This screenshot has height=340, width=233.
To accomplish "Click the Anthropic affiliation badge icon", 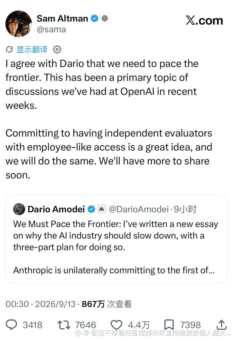I will pos(102,209).
